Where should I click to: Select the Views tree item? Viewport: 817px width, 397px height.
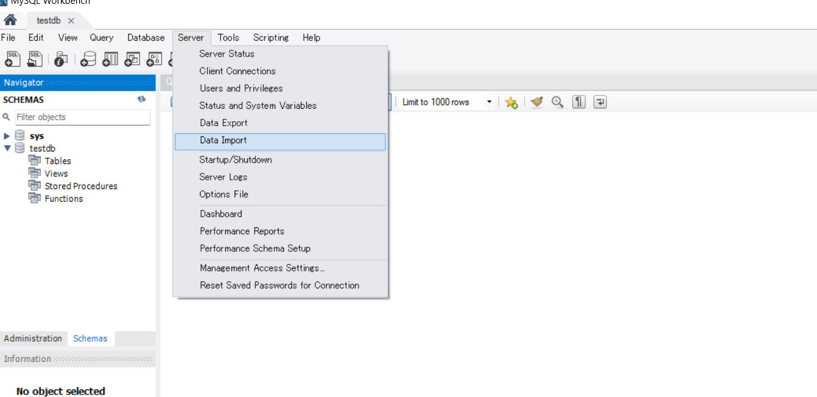pos(57,173)
